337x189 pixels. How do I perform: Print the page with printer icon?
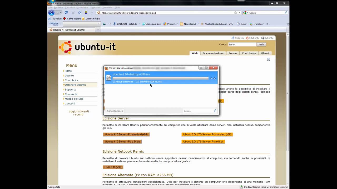pyautogui.click(x=268, y=60)
